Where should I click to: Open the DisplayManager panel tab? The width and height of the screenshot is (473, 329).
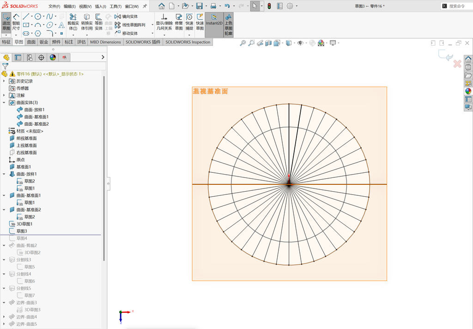point(53,58)
